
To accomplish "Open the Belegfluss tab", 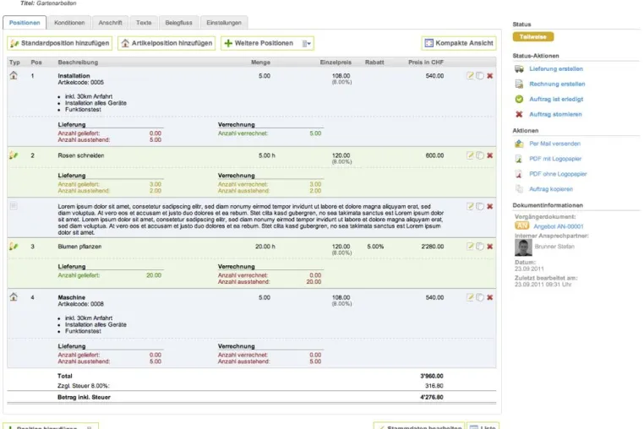I will [x=178, y=23].
